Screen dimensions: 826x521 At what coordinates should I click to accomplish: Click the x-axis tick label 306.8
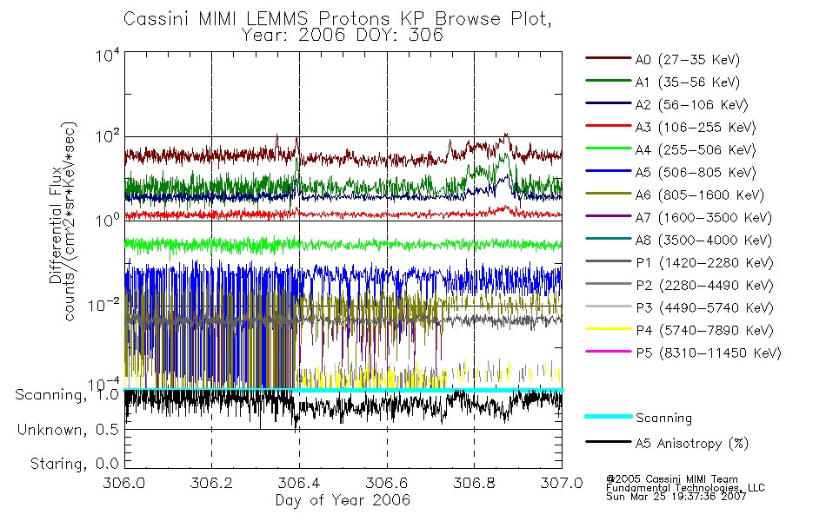pyautogui.click(x=474, y=483)
